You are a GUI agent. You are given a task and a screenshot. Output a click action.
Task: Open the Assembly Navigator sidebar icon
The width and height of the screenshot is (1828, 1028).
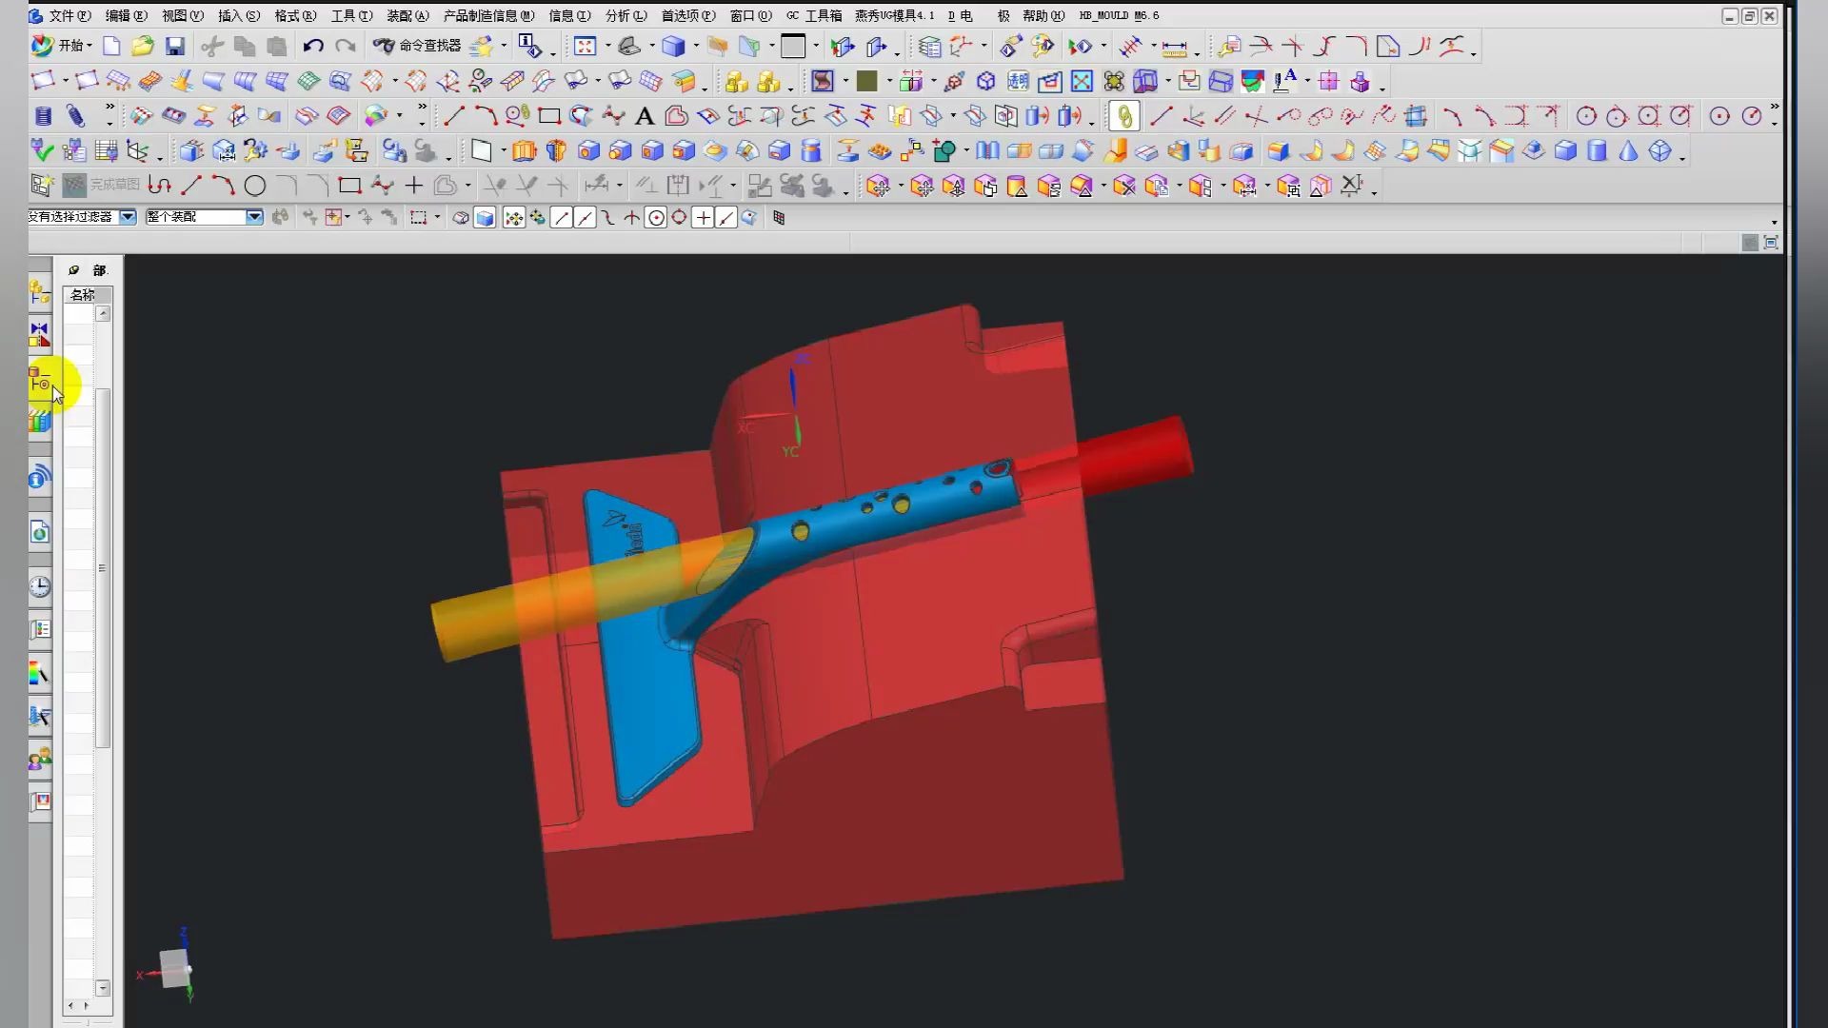(x=39, y=292)
